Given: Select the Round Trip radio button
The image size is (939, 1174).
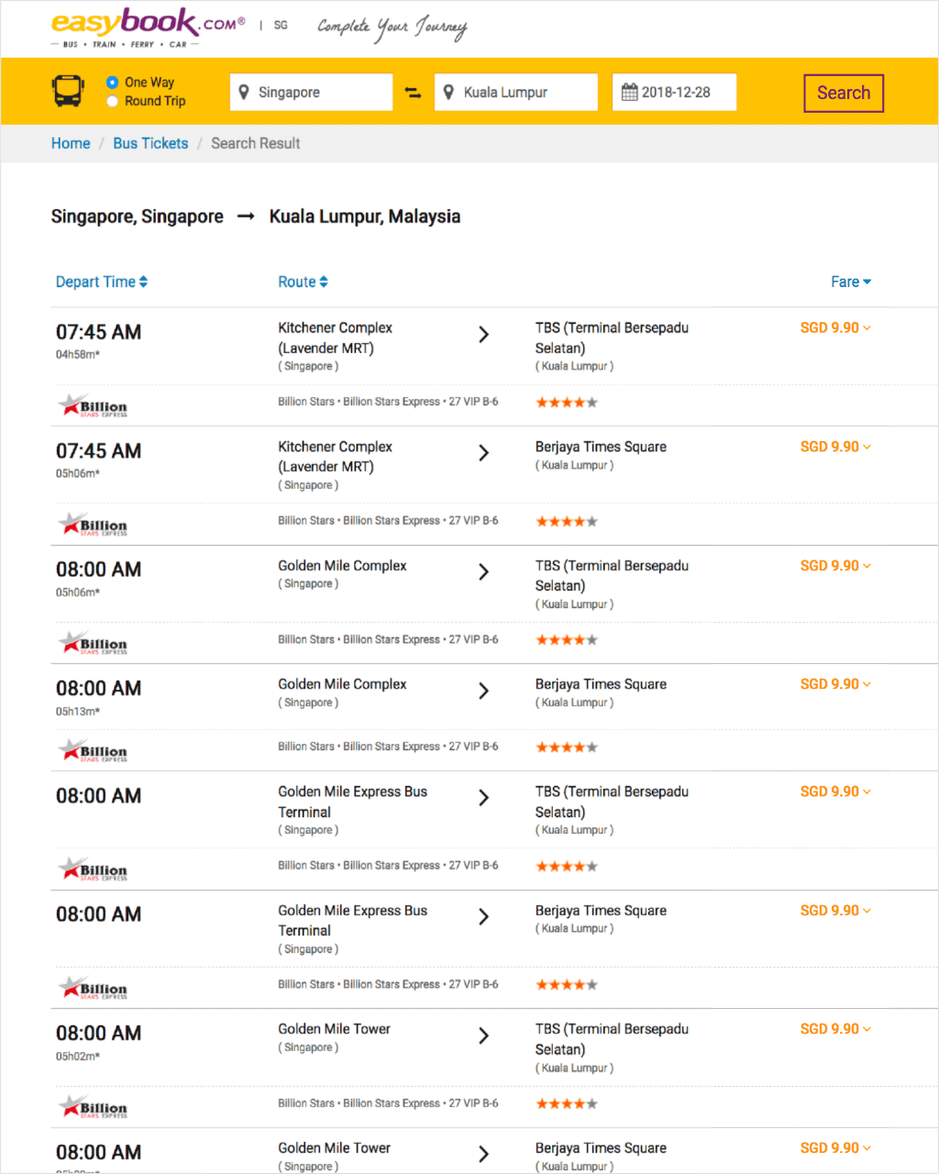Looking at the screenshot, I should point(112,101).
